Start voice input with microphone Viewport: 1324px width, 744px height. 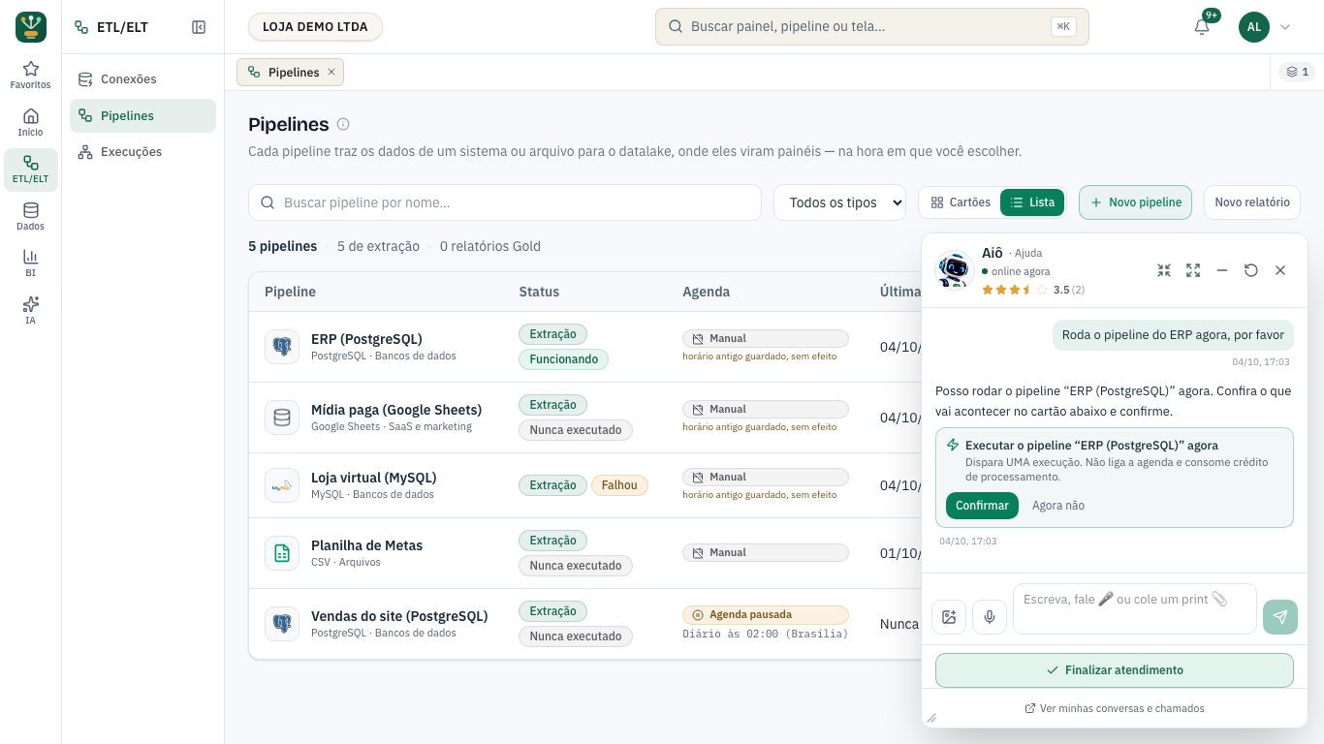tap(990, 617)
